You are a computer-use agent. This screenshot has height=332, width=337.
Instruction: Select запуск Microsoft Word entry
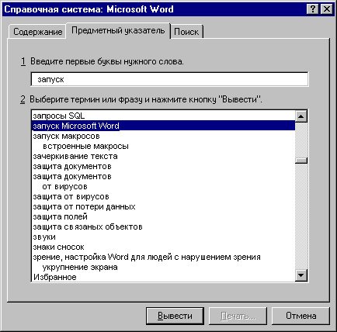point(164,126)
